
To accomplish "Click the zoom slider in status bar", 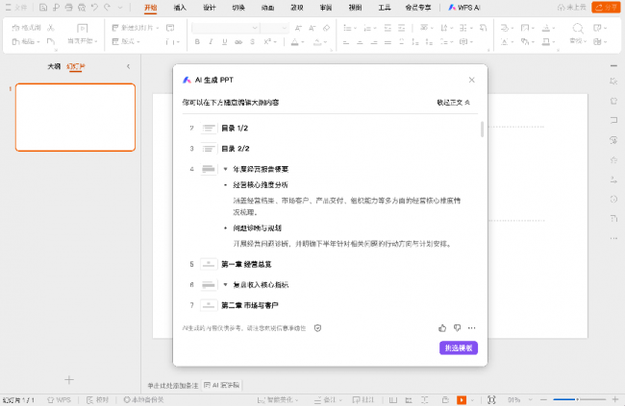I will [x=579, y=399].
